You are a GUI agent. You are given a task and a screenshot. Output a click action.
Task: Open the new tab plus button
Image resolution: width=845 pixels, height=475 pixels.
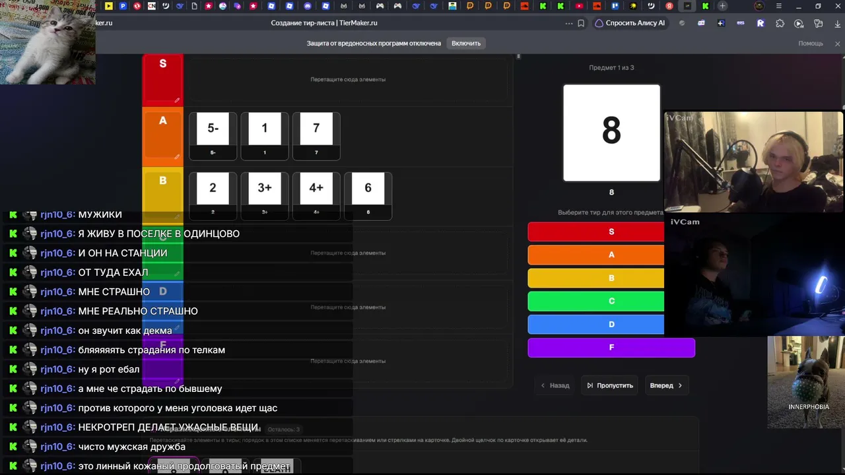722,6
